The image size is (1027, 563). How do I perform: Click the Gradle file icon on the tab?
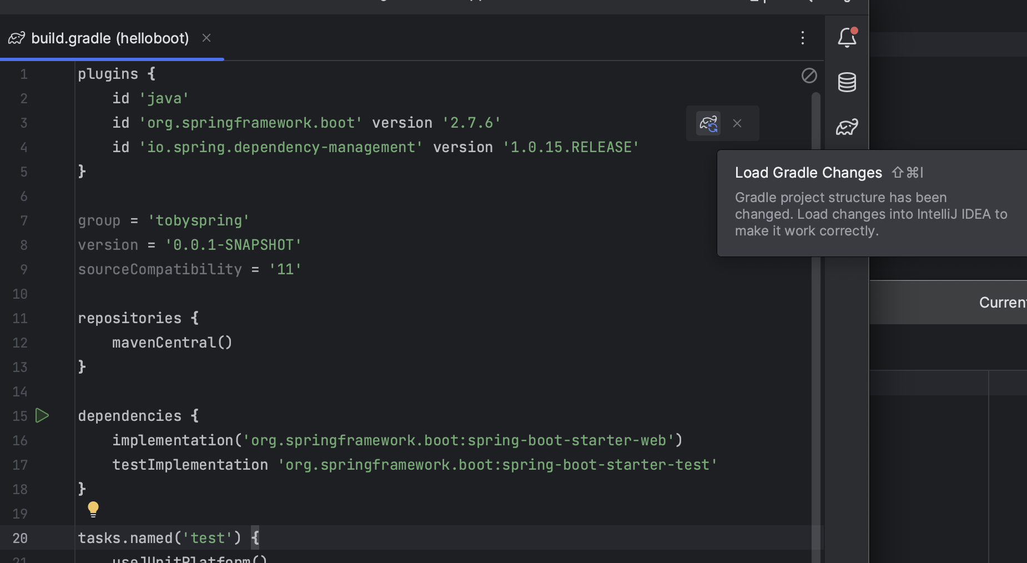tap(17, 38)
